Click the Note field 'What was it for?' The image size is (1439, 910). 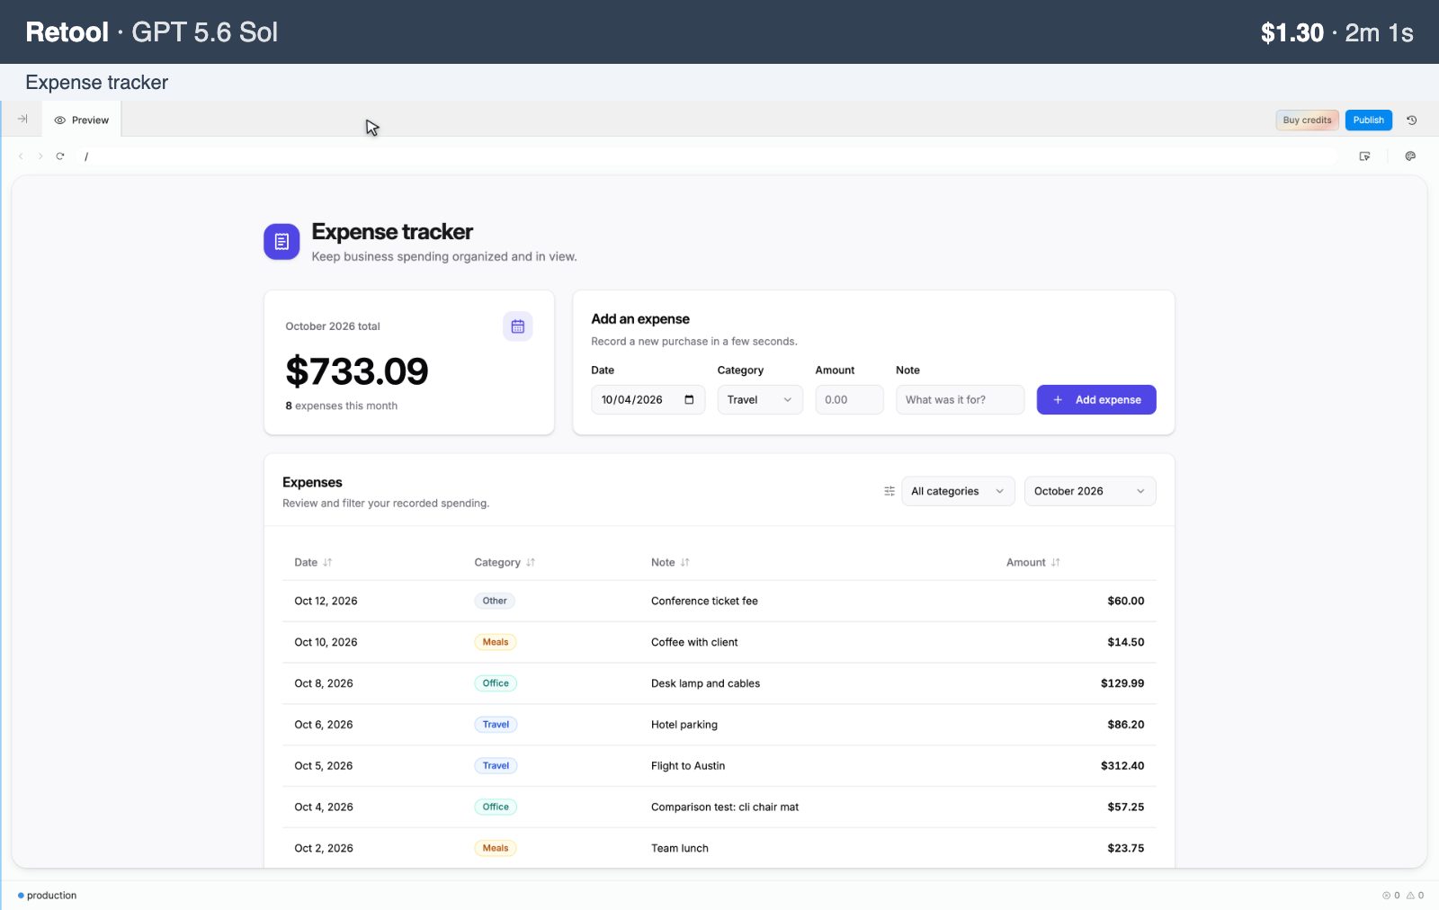[x=960, y=400]
